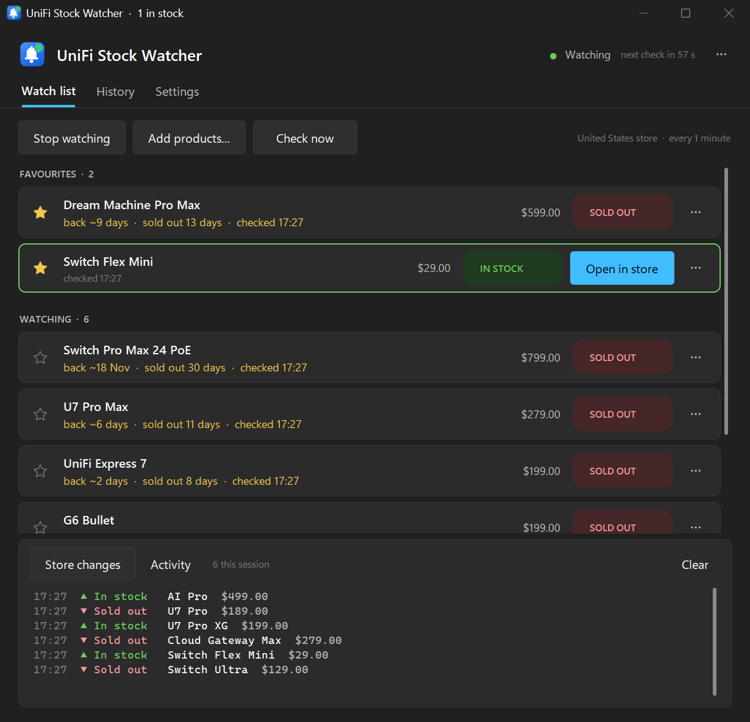Click 'back ~18 Nov' restock estimate

pyautogui.click(x=96, y=368)
